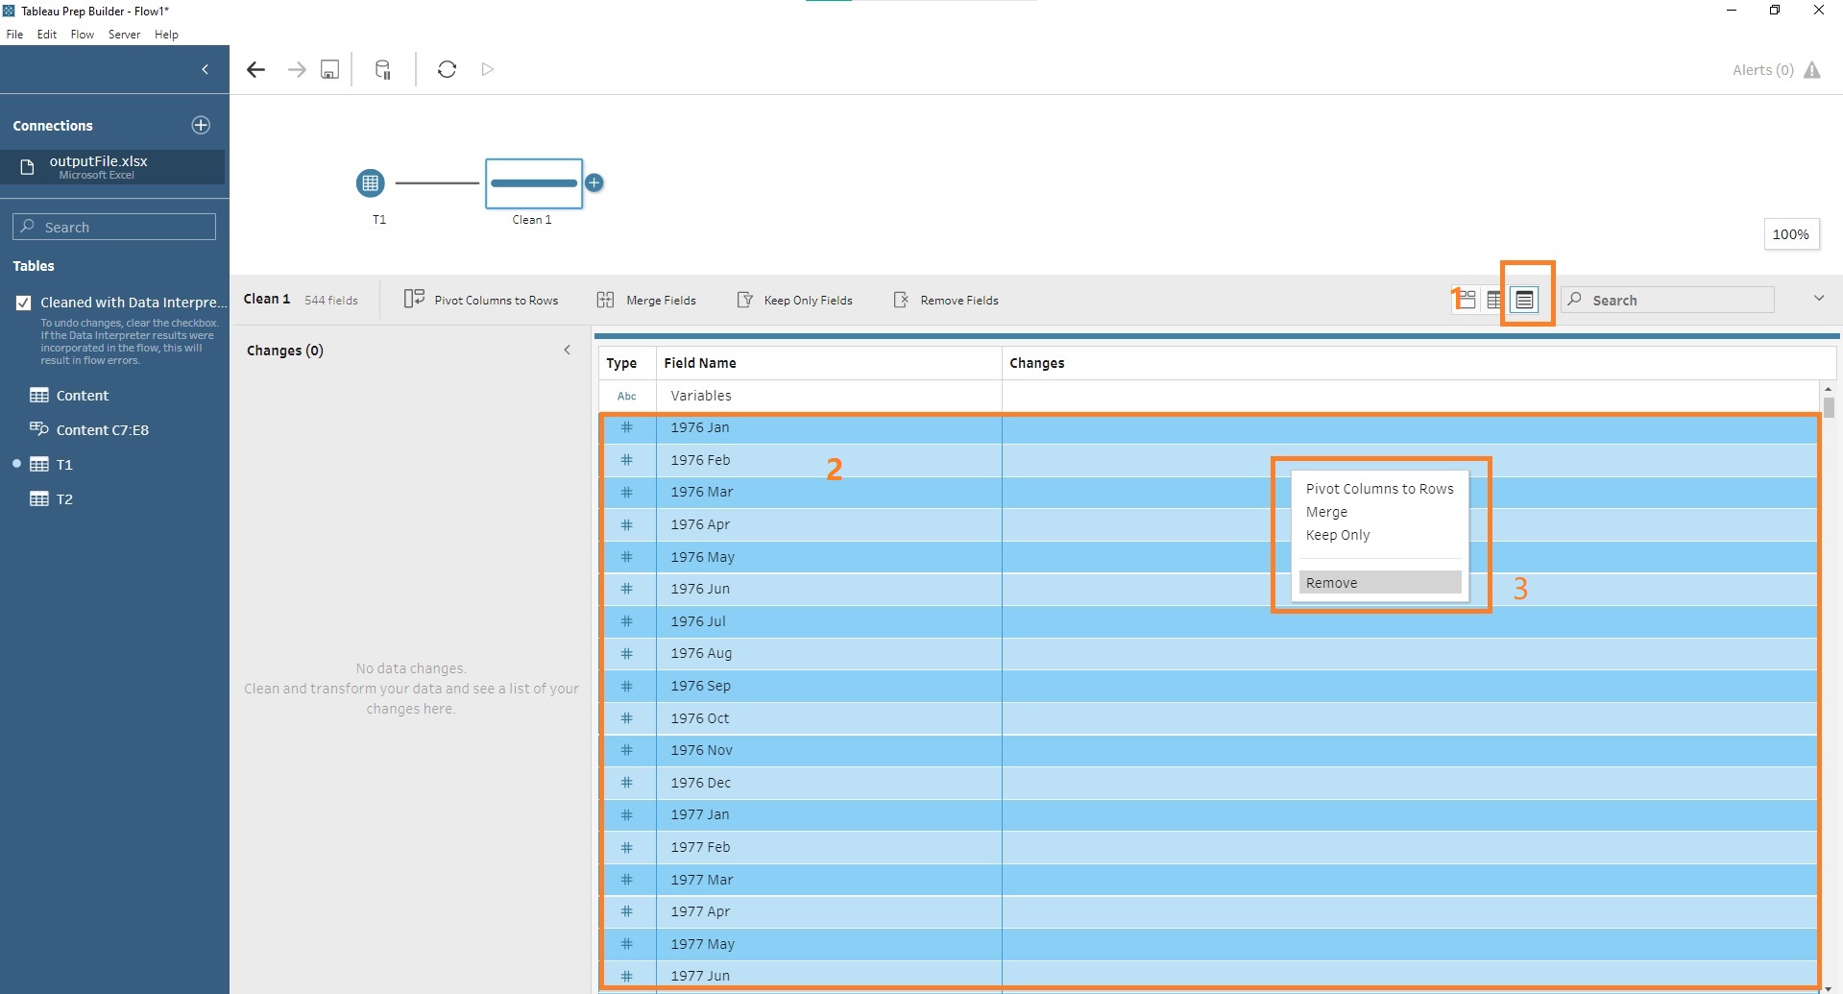The width and height of the screenshot is (1843, 994).
Task: Select the 1976 Feb field row
Action: tap(1210, 460)
